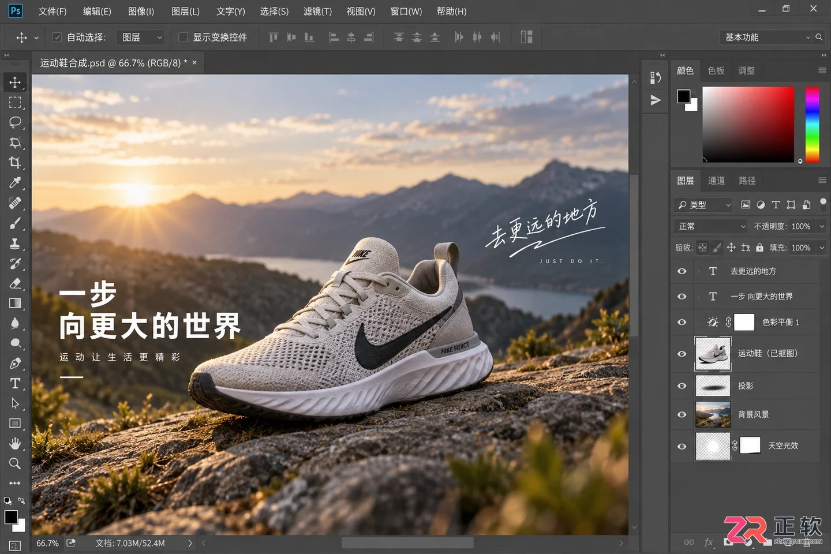
Task: Select the Eyedropper tool
Action: tap(15, 182)
